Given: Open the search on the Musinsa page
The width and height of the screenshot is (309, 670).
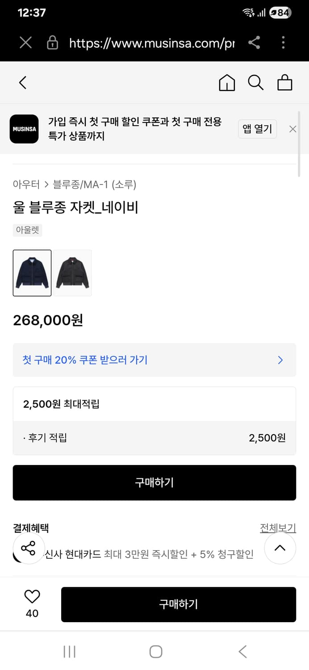Looking at the screenshot, I should pos(255,83).
